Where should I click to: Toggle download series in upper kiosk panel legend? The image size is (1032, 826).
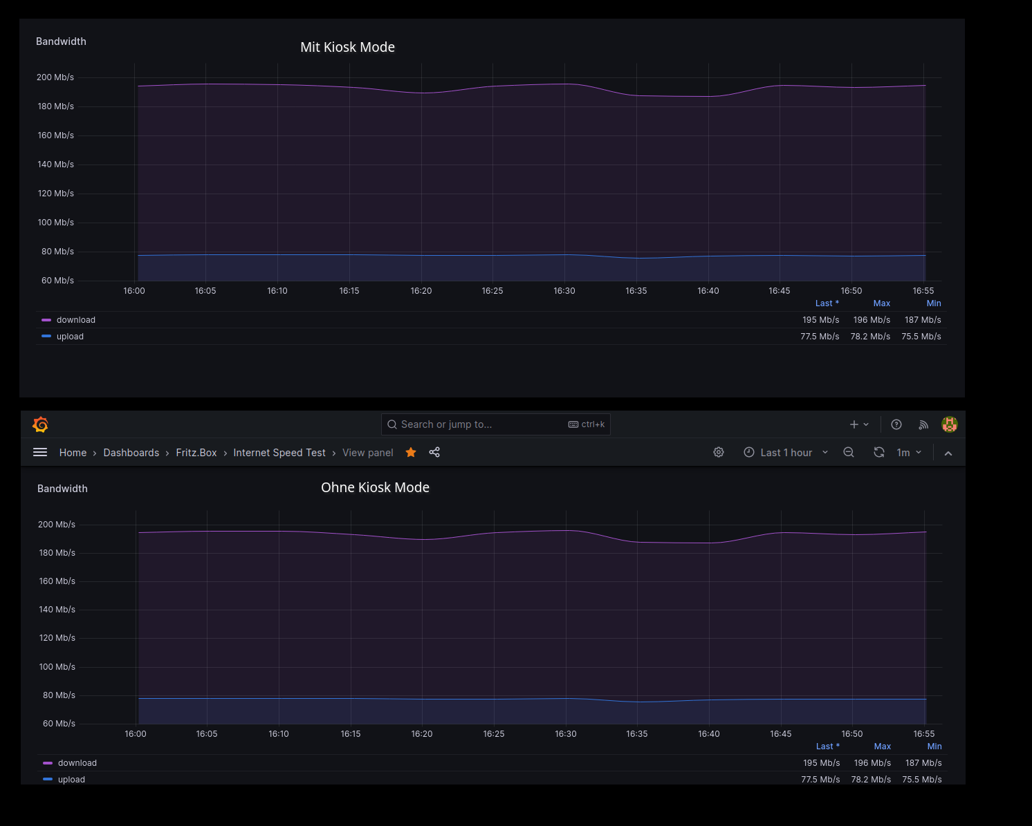tap(76, 320)
